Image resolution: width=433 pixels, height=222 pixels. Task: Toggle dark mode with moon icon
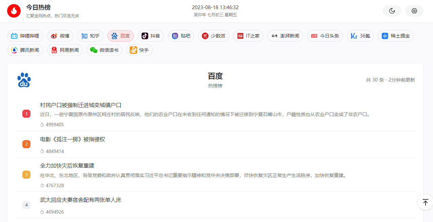(x=392, y=11)
